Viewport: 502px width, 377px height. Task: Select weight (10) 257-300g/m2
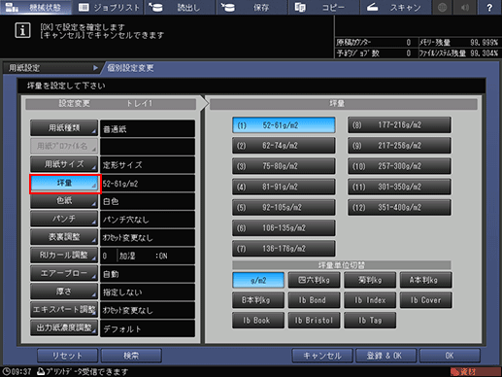[x=399, y=166]
